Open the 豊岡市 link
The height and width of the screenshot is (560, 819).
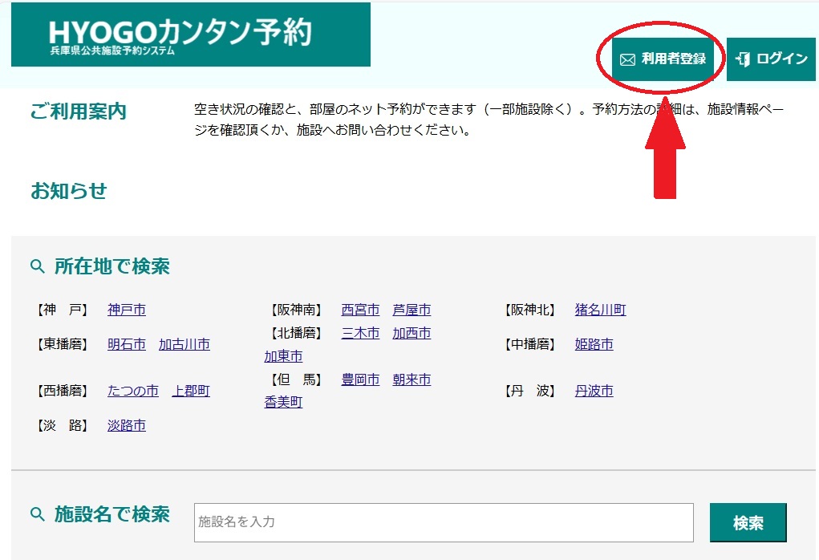pos(360,380)
